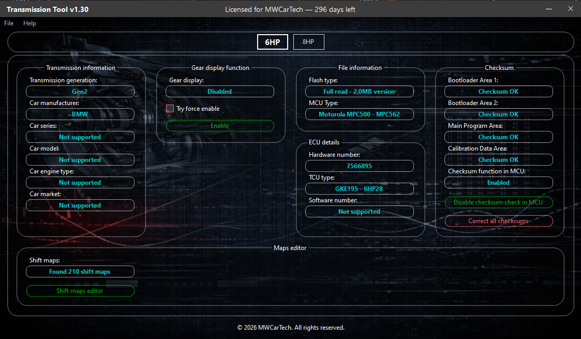Minimize the Transmission Tool window
581x339 pixels.
point(549,9)
